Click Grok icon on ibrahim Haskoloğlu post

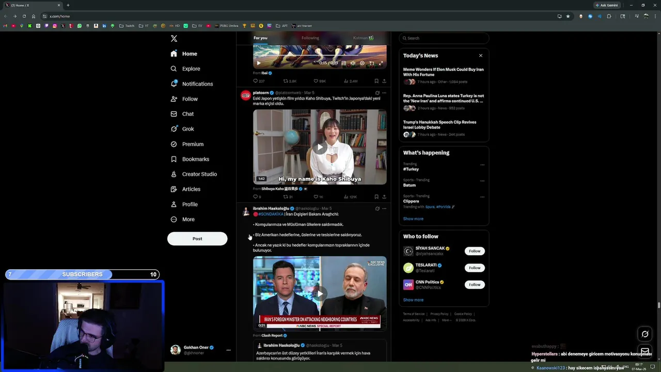(377, 209)
